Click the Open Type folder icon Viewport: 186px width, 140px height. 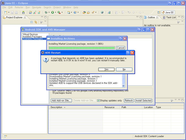(x=84, y=12)
